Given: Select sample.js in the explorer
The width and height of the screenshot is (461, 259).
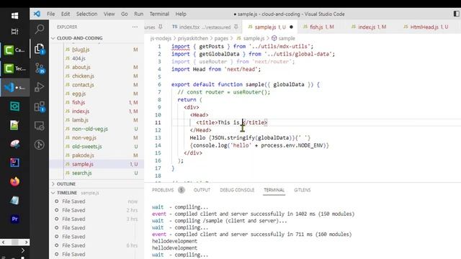Looking at the screenshot, I should coord(97,164).
